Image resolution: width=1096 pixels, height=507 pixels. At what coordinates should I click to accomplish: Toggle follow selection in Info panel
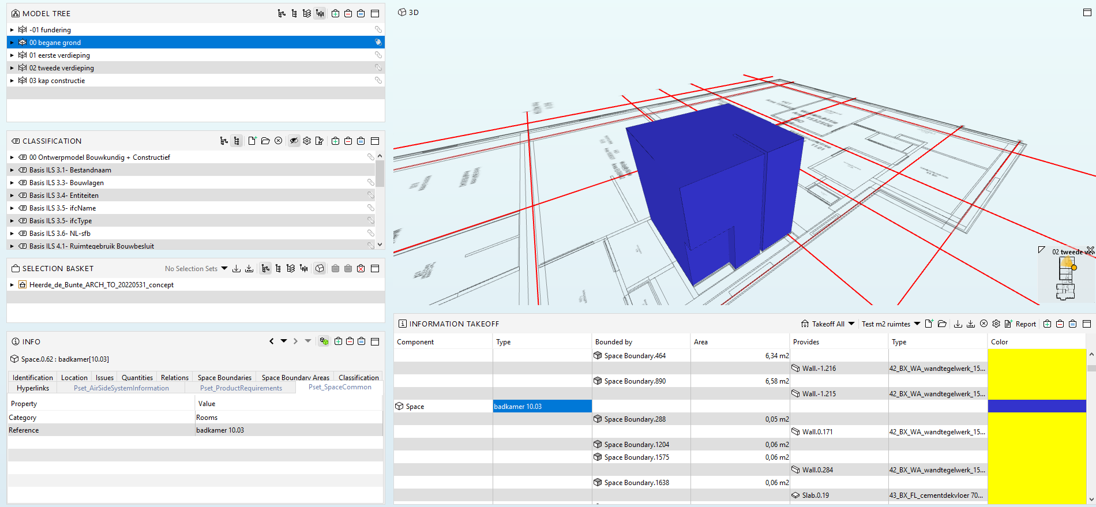[324, 341]
